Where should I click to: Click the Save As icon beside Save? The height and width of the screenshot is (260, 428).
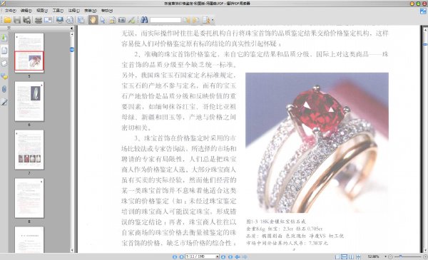click(x=27, y=20)
